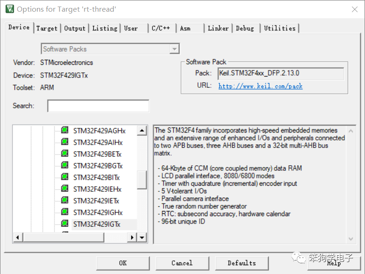Click the Defaults button
Screen dimensions: 365x274
(242, 263)
